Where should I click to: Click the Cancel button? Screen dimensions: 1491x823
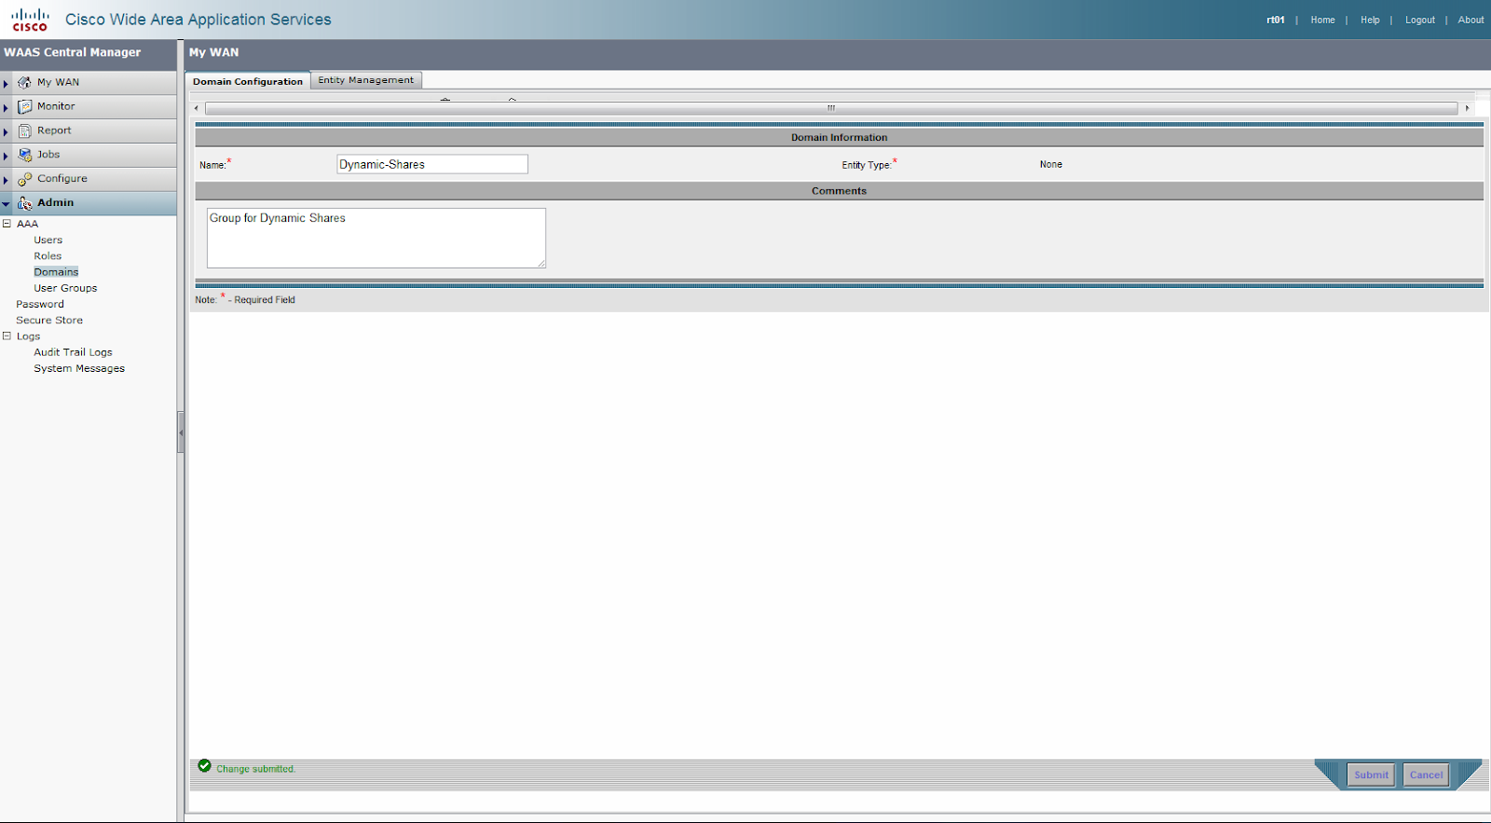pyautogui.click(x=1426, y=775)
